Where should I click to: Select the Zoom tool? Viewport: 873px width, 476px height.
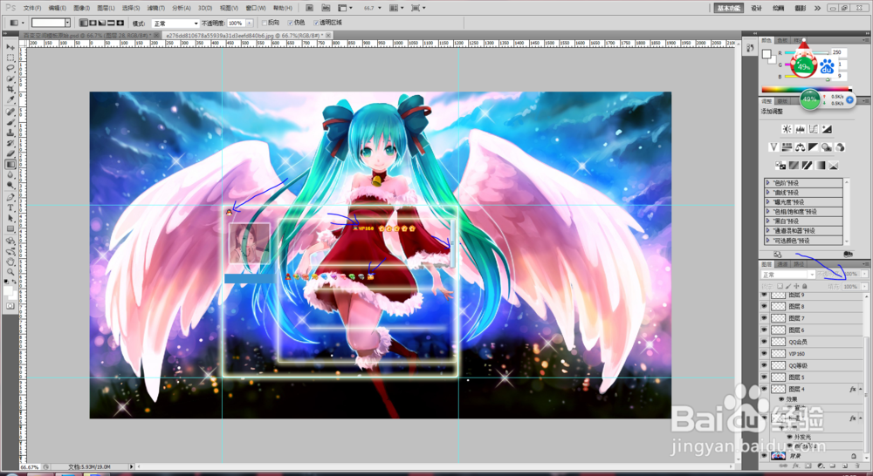pyautogui.click(x=10, y=272)
